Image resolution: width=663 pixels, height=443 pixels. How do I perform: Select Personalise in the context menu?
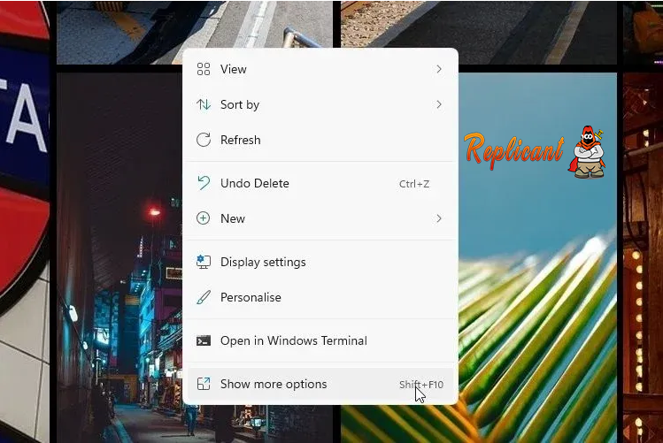[x=320, y=297]
